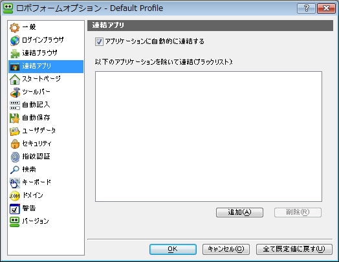The image size is (339, 262).
Task: Click the 自動記入 form fields icon
Action: pos(15,105)
